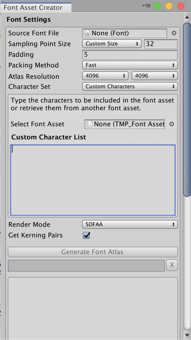Open Sampling Point Size dropdown
Image resolution: width=191 pixels, height=340 pixels.
point(112,44)
